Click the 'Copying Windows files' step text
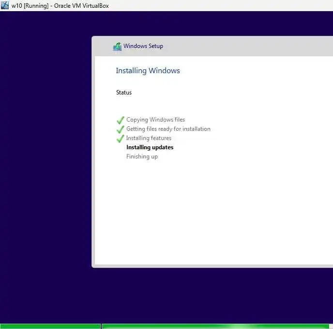Screen dimensions: 333x329 (x=156, y=120)
